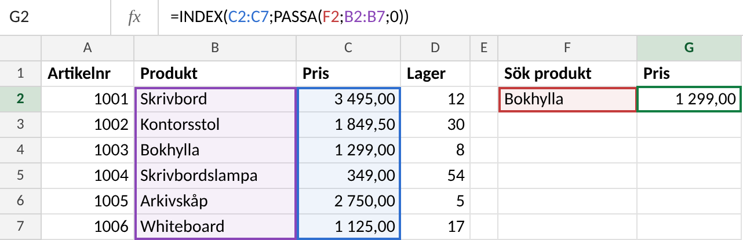Select row 4 header
The height and width of the screenshot is (240, 743).
(x=20, y=150)
